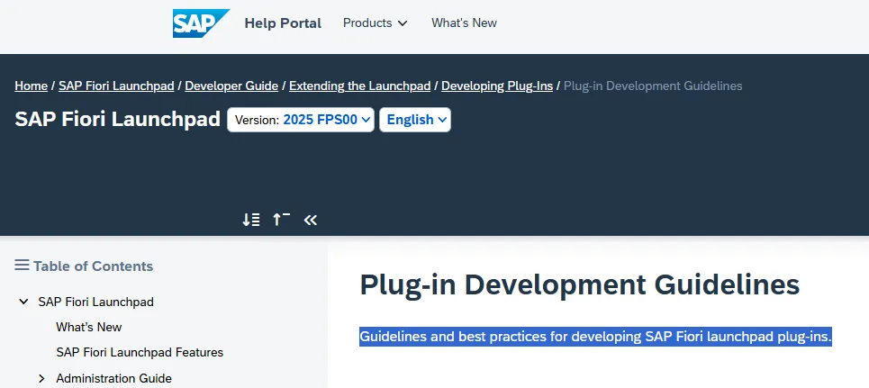Open Extending the Launchpad breadcrumb

(x=359, y=86)
